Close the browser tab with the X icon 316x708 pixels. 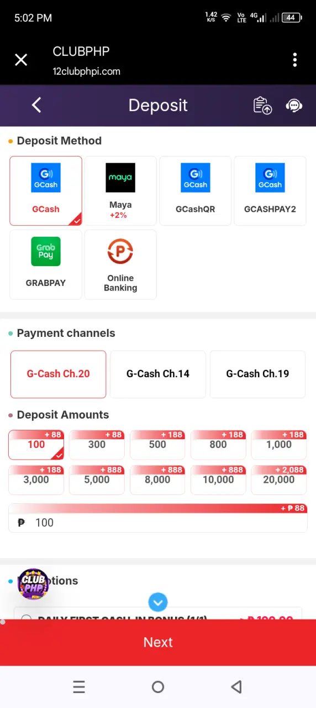(21, 60)
